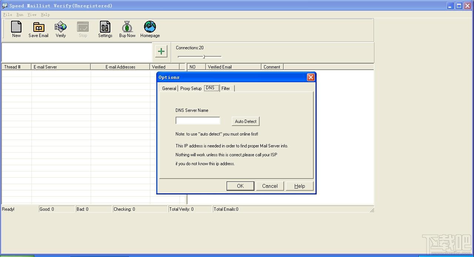This screenshot has height=257, width=474.
Task: Click the Verified Email column header
Action: point(233,67)
